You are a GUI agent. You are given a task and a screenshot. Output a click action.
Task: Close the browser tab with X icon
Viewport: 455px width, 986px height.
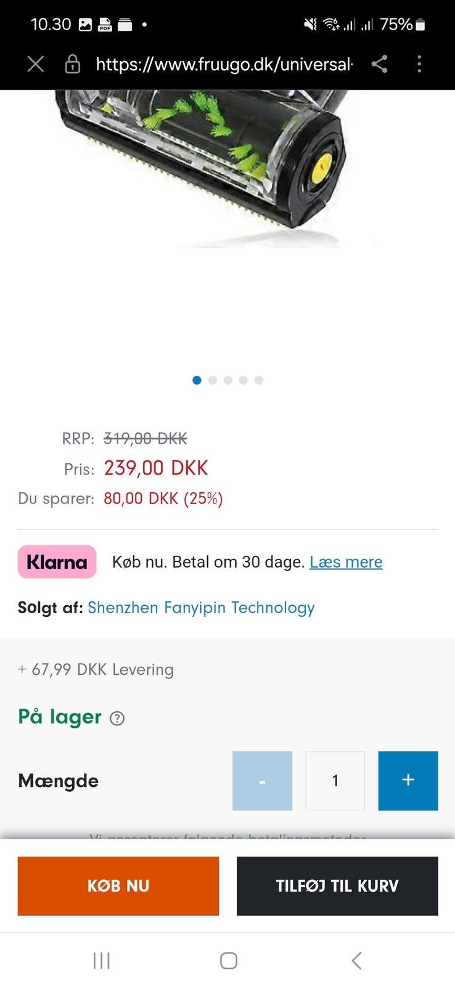[36, 64]
